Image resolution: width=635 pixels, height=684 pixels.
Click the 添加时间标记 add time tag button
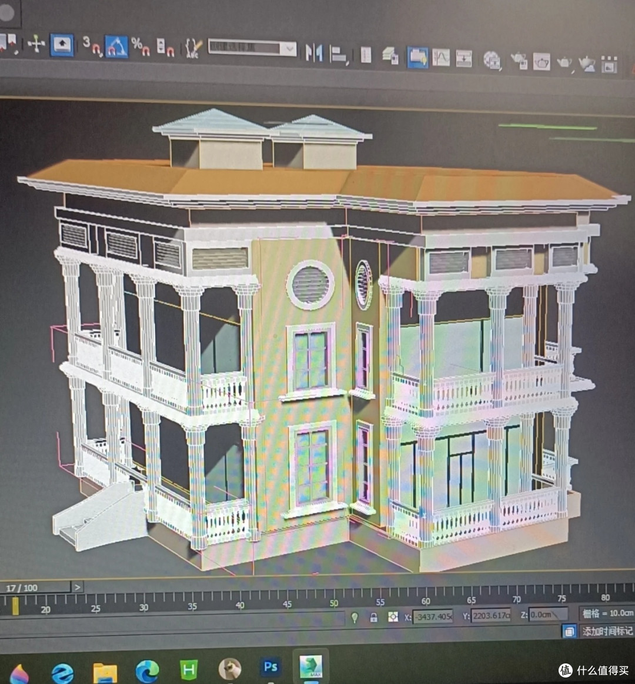pyautogui.click(x=607, y=631)
